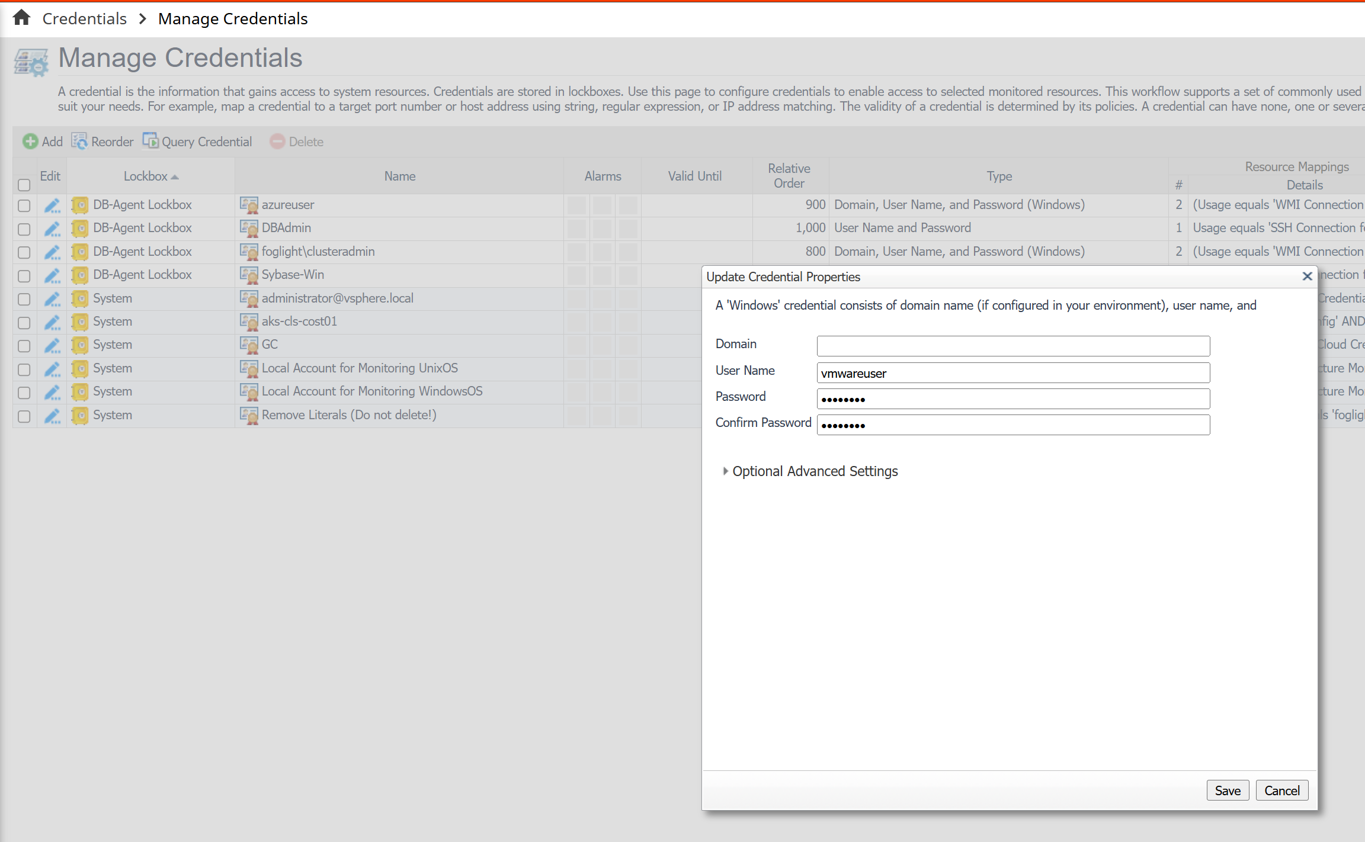Check the row checkbox for foglight\clusteradmin
1365x842 pixels.
pos(24,252)
